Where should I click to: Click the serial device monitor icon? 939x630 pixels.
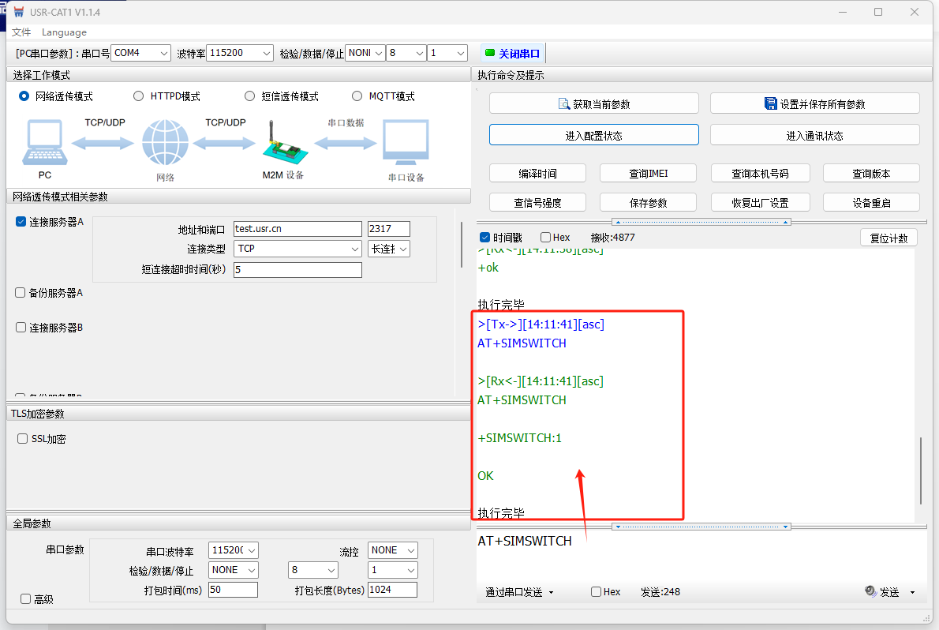406,144
